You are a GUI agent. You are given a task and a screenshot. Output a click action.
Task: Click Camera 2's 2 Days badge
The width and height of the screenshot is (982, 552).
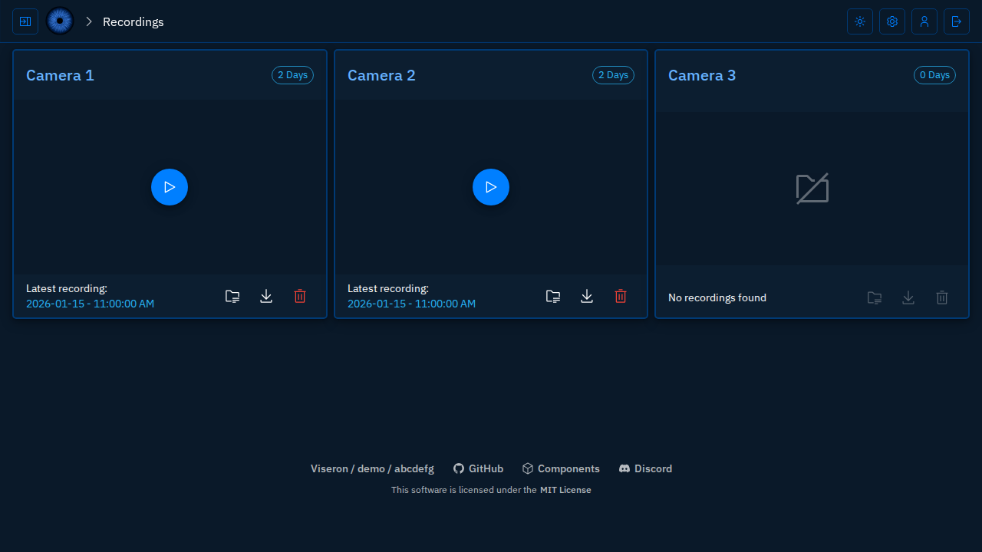pos(614,75)
